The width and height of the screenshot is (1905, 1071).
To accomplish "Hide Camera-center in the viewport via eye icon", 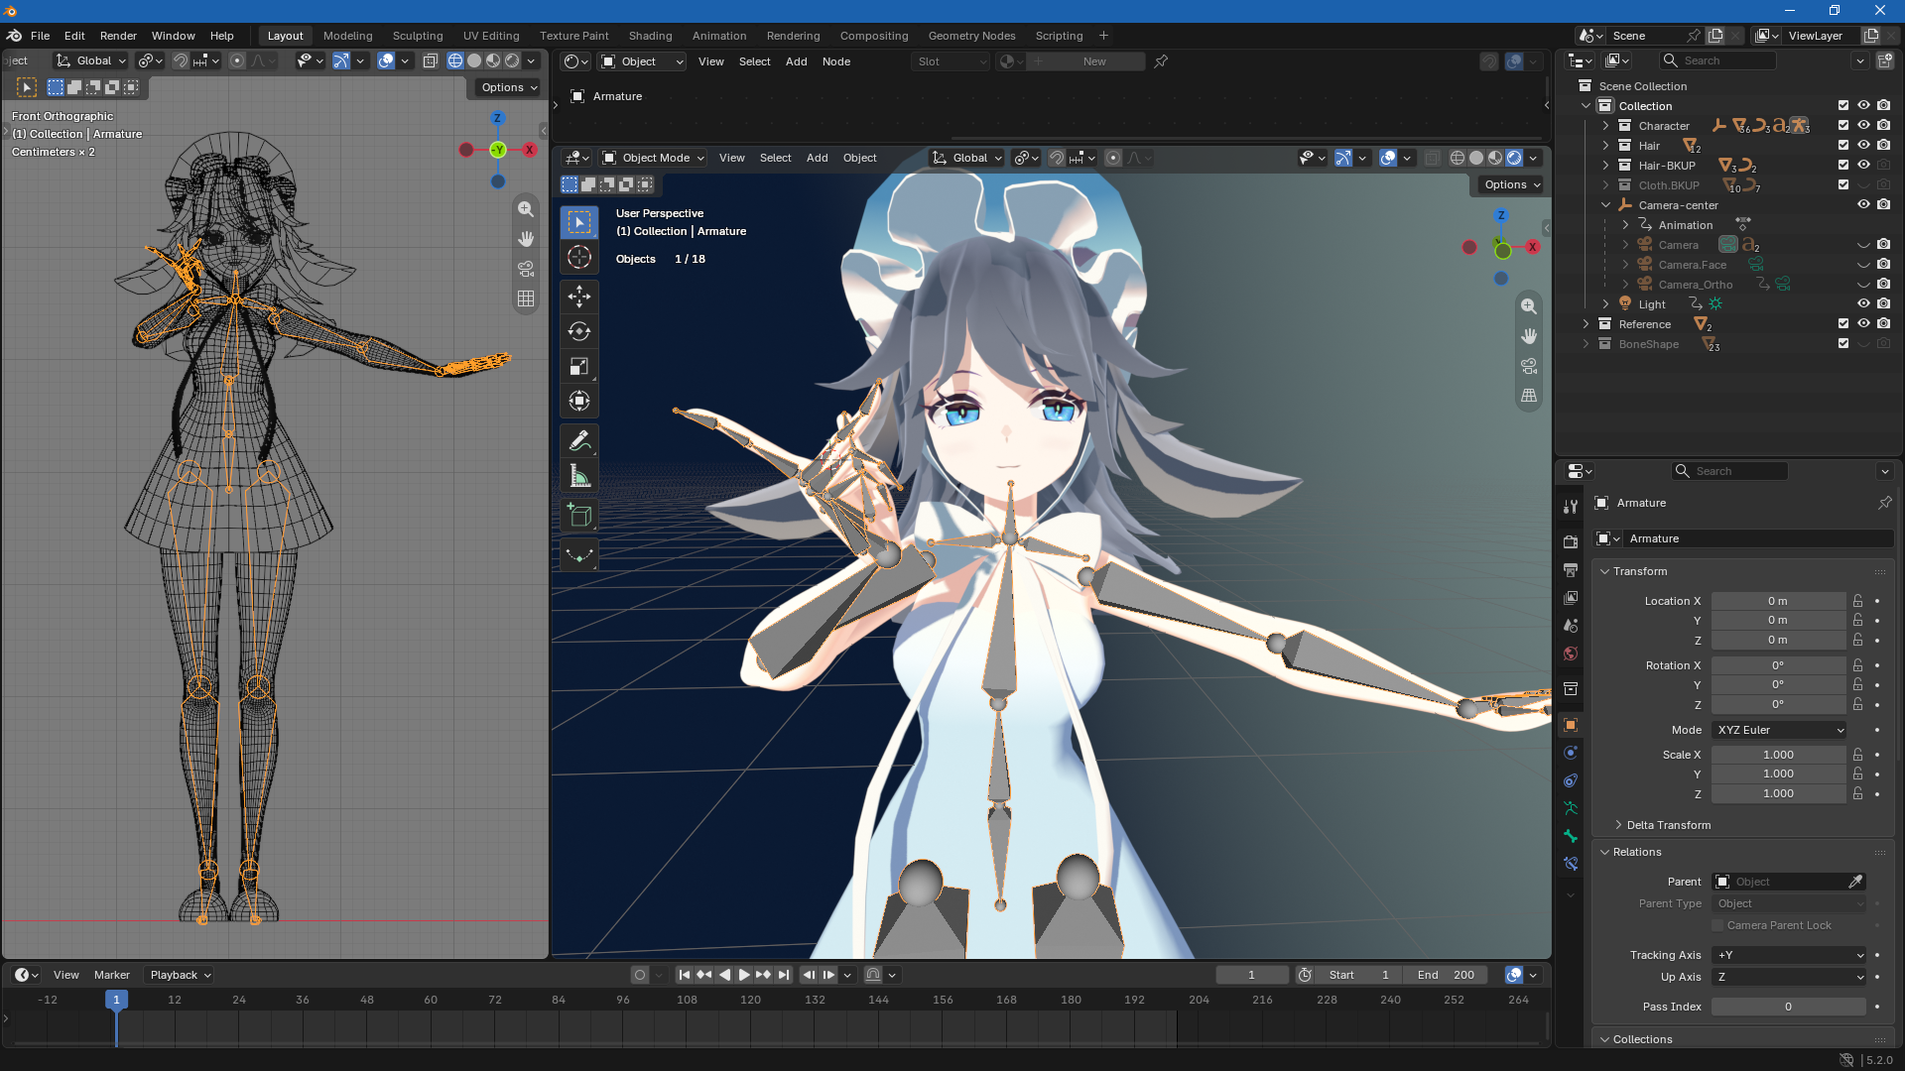I will (x=1863, y=205).
